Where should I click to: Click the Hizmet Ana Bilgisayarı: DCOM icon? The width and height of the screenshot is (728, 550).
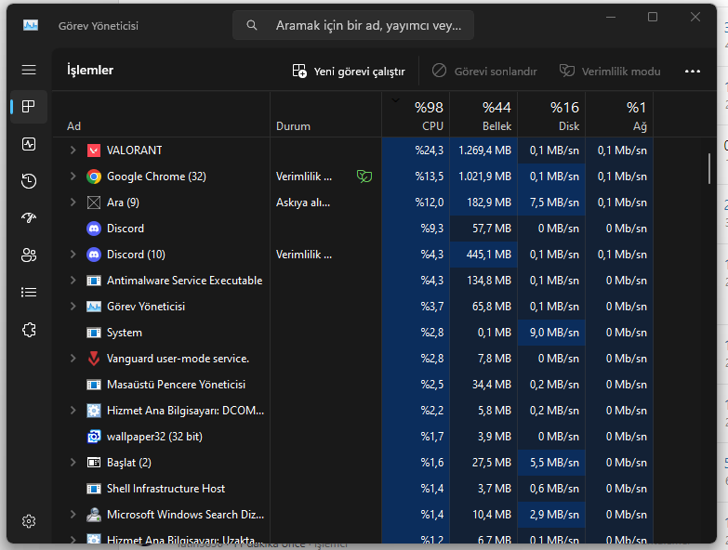(94, 411)
